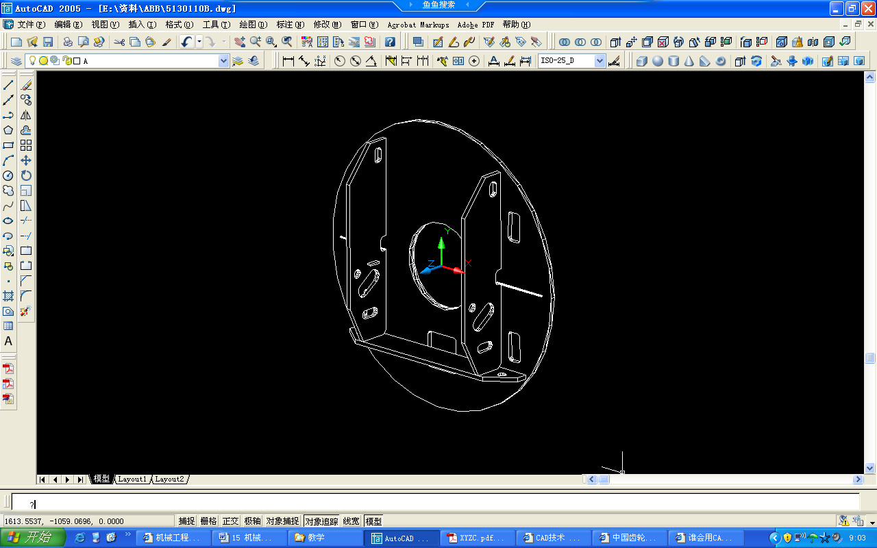Open the undo history dropdown arrow

(x=199, y=42)
